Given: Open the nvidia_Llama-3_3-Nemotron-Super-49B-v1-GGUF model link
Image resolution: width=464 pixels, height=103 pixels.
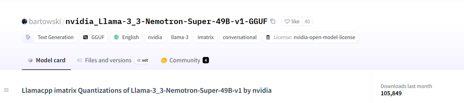Looking at the screenshot, I should tap(166, 21).
